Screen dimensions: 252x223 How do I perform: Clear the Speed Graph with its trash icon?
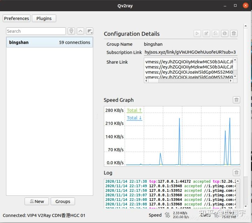pyautogui.click(x=237, y=100)
